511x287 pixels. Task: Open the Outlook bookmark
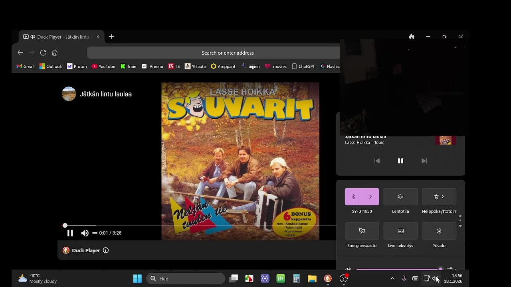click(x=51, y=67)
